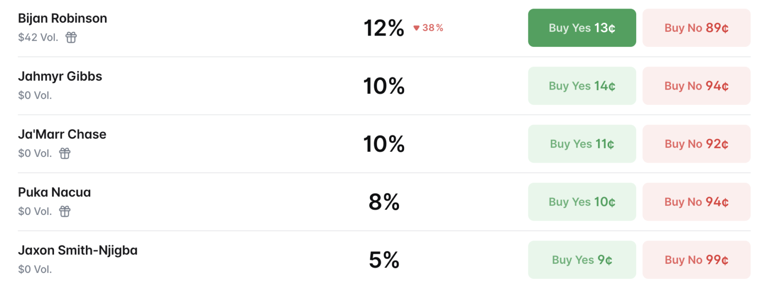Click the gift icon in Puka Nacua row
The width and height of the screenshot is (759, 286).
click(65, 211)
